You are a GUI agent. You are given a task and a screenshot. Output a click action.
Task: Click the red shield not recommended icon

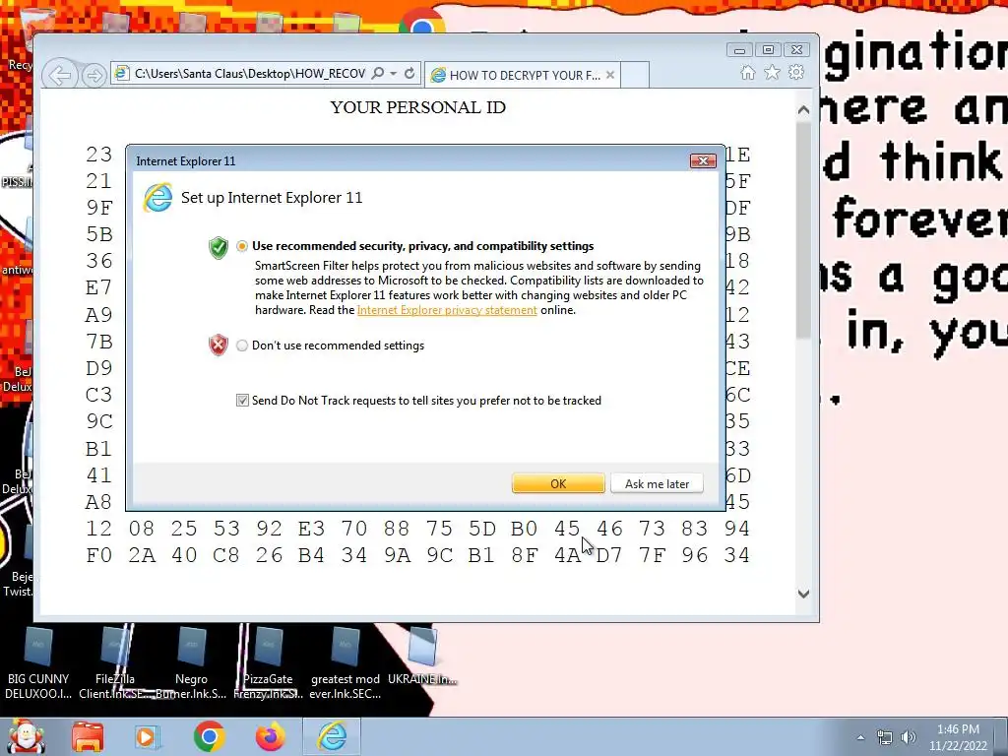(x=219, y=346)
